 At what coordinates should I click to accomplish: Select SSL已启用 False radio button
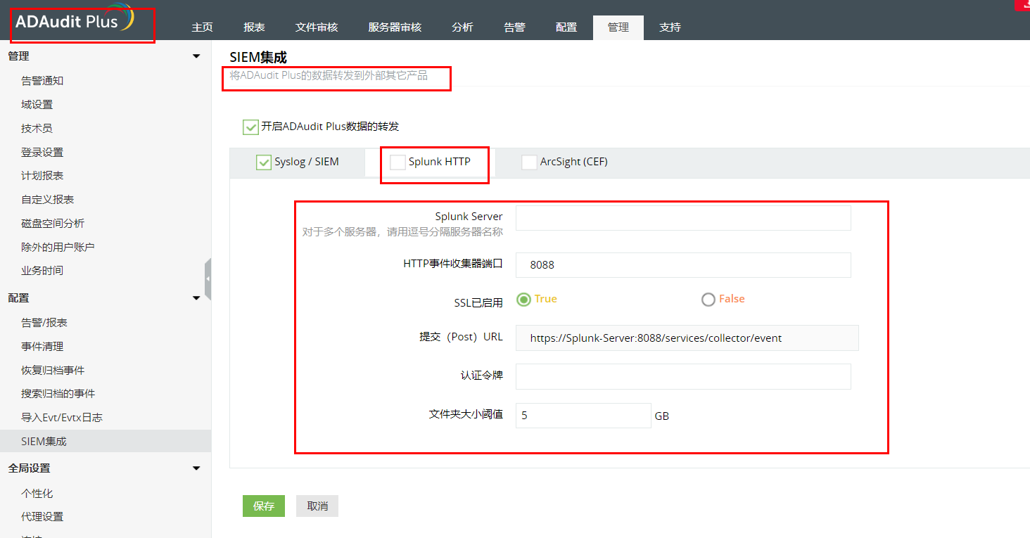point(708,300)
